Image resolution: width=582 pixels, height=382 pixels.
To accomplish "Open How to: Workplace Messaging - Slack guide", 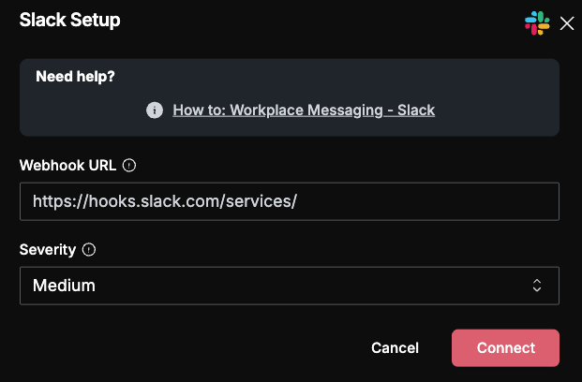I will (x=304, y=110).
